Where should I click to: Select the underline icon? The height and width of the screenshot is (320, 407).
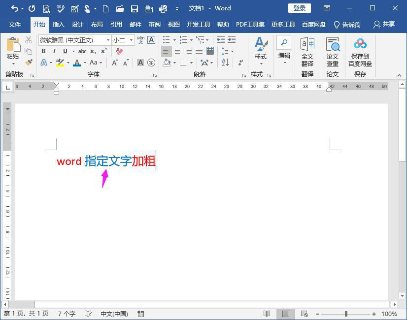tap(65, 51)
